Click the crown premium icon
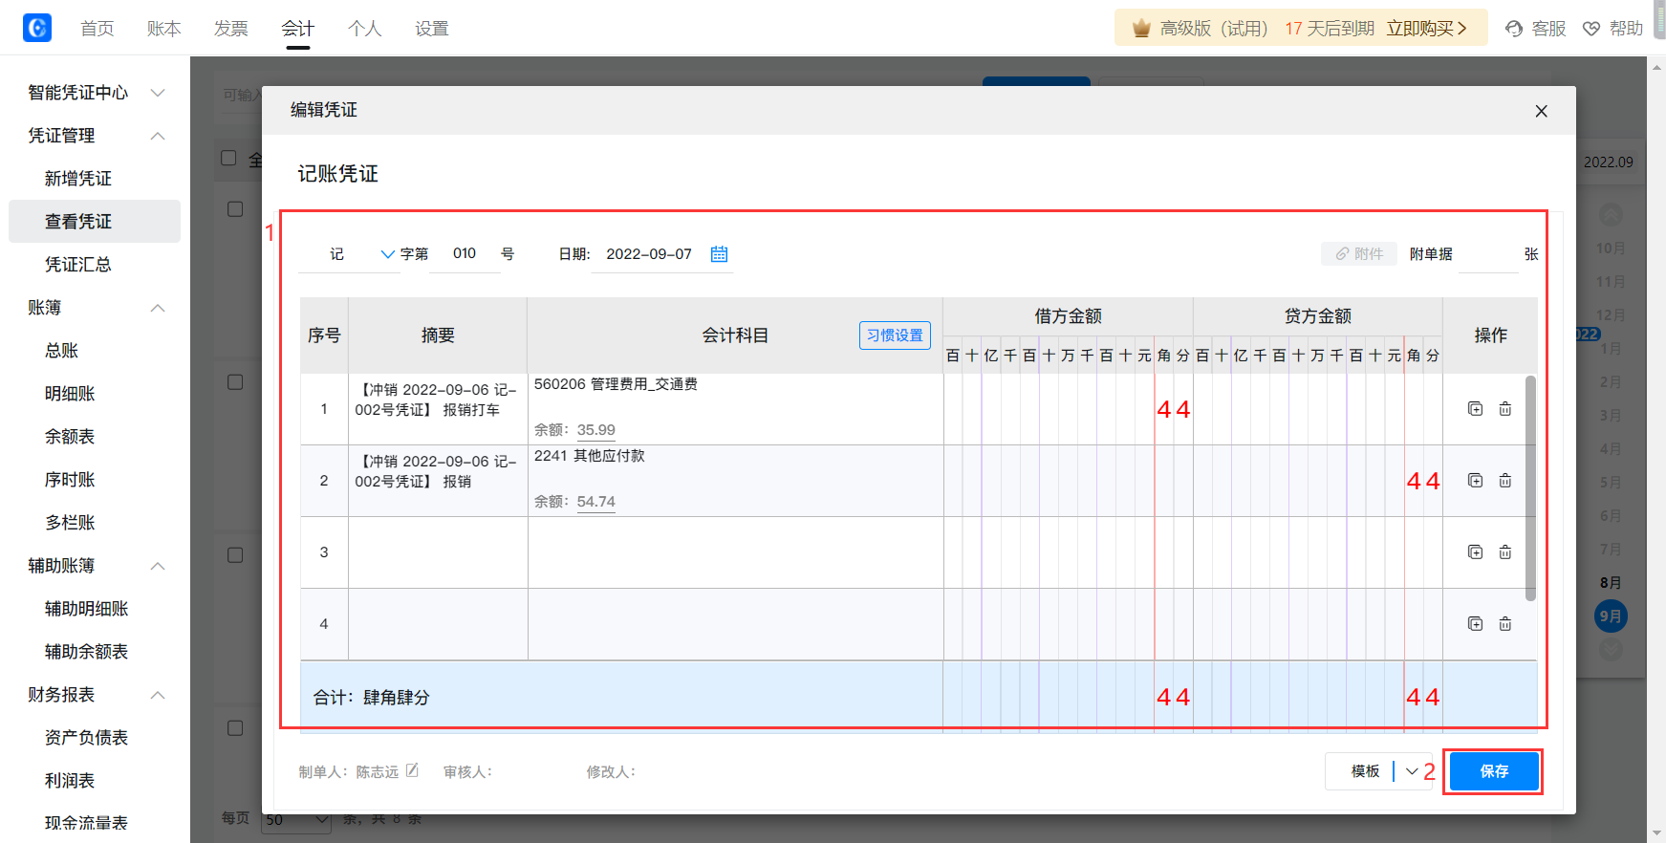The image size is (1666, 843). click(1140, 29)
